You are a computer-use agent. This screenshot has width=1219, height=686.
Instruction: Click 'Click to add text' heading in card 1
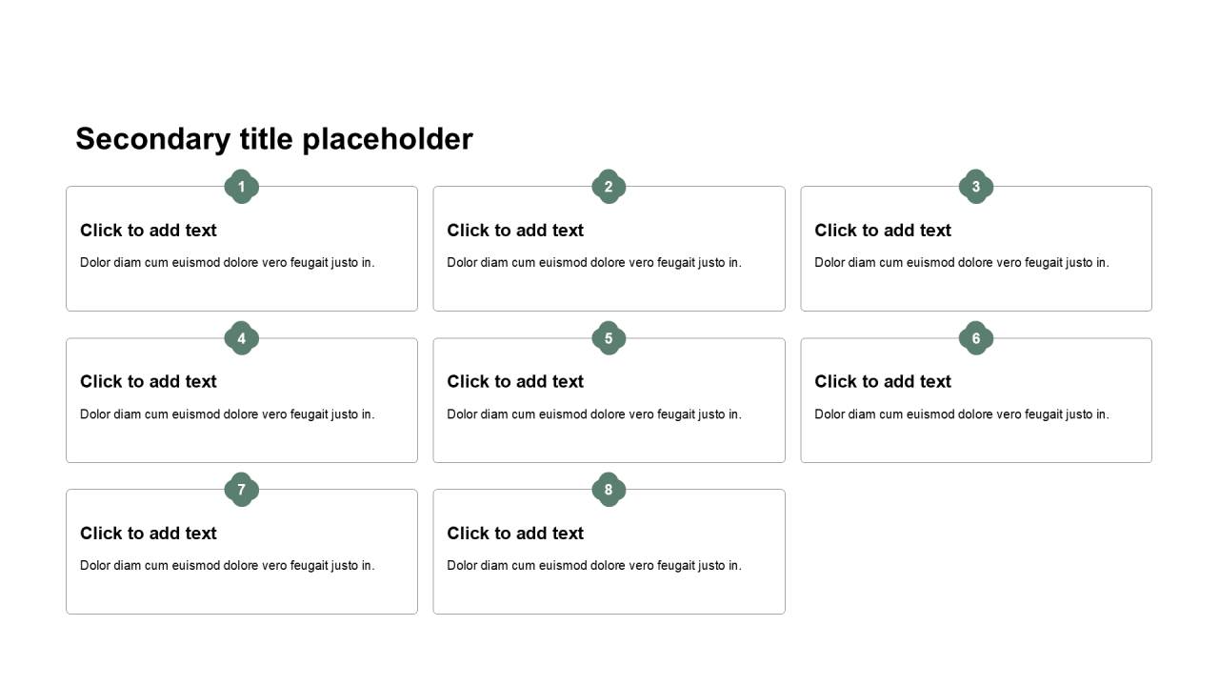point(149,231)
